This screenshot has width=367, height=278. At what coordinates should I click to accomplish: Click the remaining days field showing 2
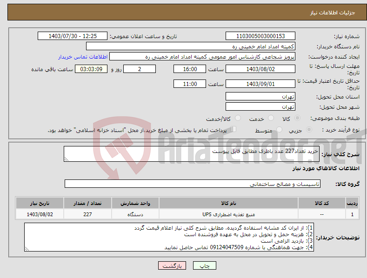pos(140,69)
